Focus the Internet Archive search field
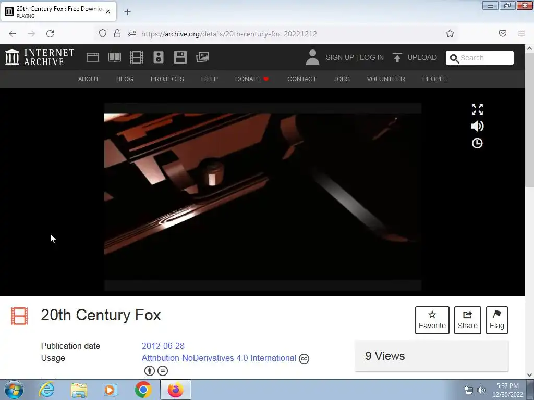The width and height of the screenshot is (534, 400). [x=480, y=58]
